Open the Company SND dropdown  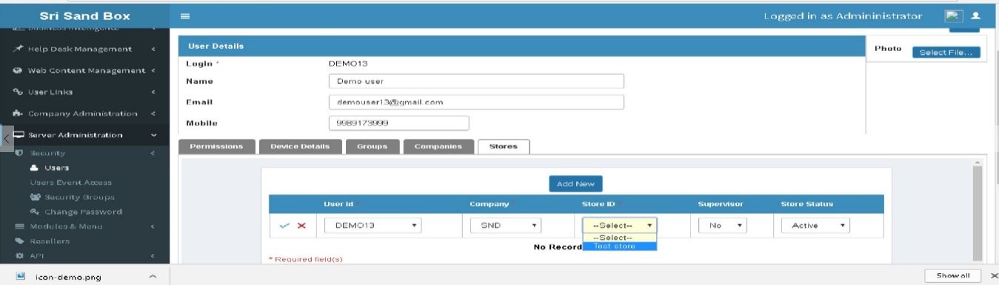506,226
